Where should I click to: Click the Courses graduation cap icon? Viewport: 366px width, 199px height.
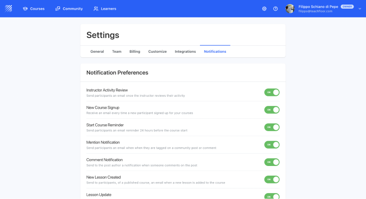25,9
